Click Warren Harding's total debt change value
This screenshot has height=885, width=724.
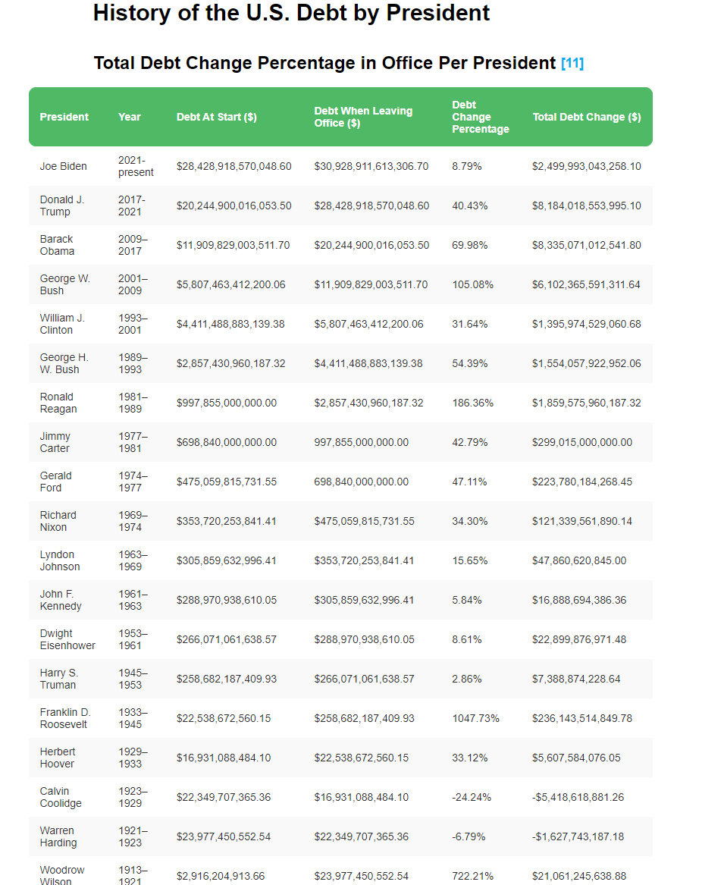[x=578, y=836]
